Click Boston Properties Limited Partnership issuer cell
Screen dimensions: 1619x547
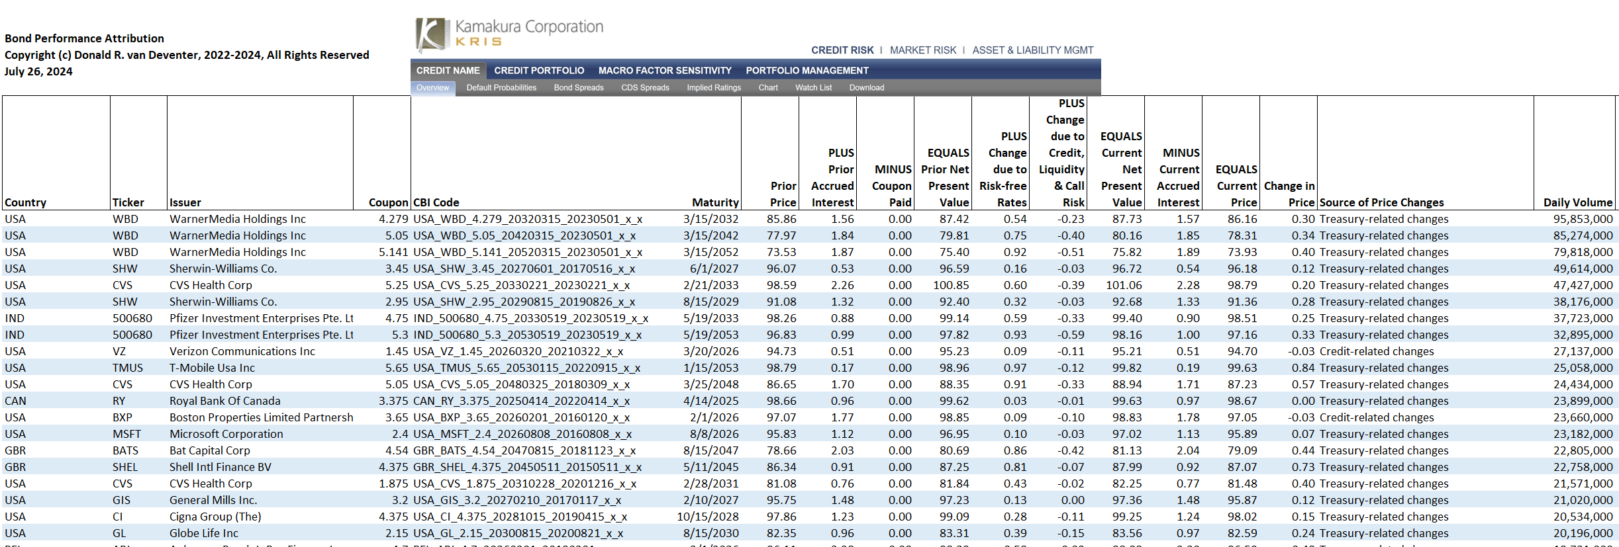click(x=262, y=417)
